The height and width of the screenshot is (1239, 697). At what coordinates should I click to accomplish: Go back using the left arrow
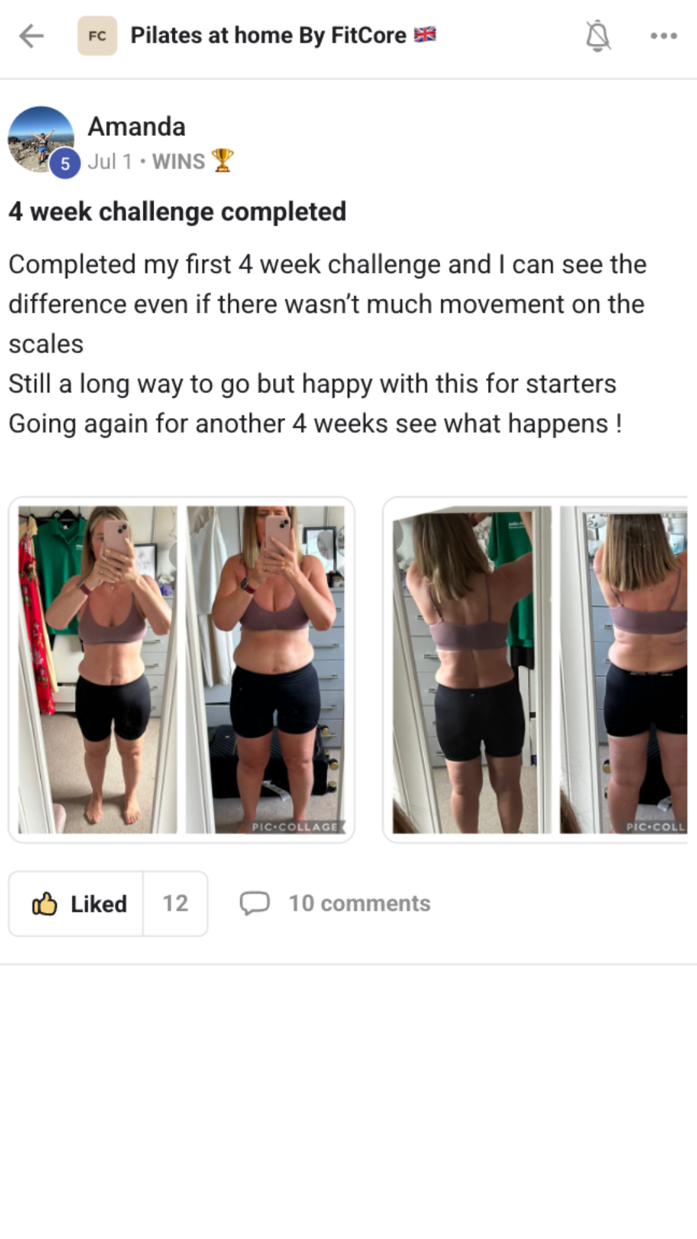[x=31, y=36]
